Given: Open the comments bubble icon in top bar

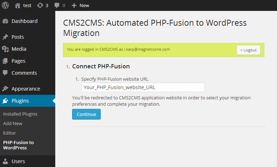Looking at the screenshot, I should point(57,6).
